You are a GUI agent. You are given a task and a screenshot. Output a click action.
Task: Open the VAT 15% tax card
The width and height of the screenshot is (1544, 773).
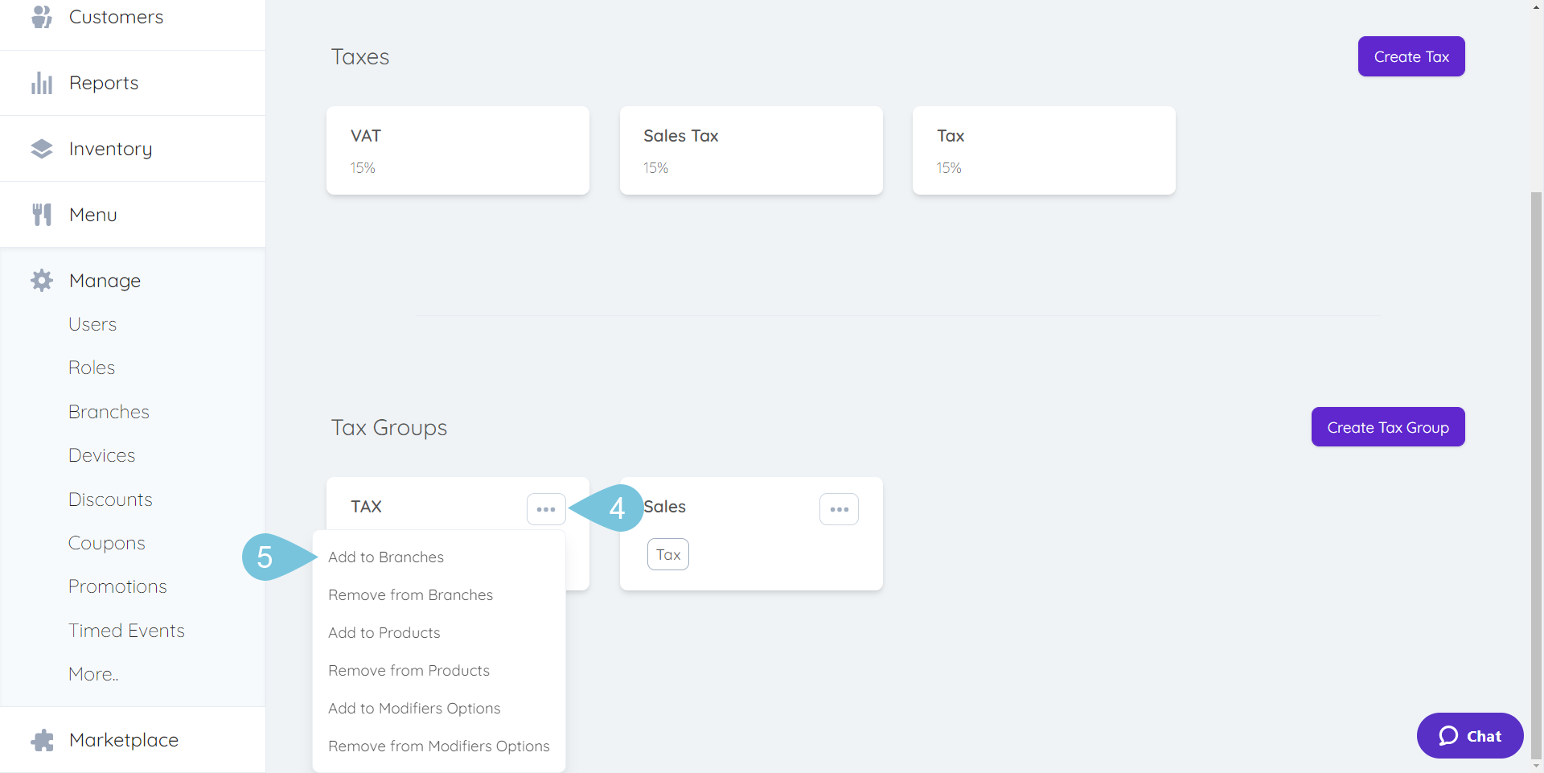458,150
